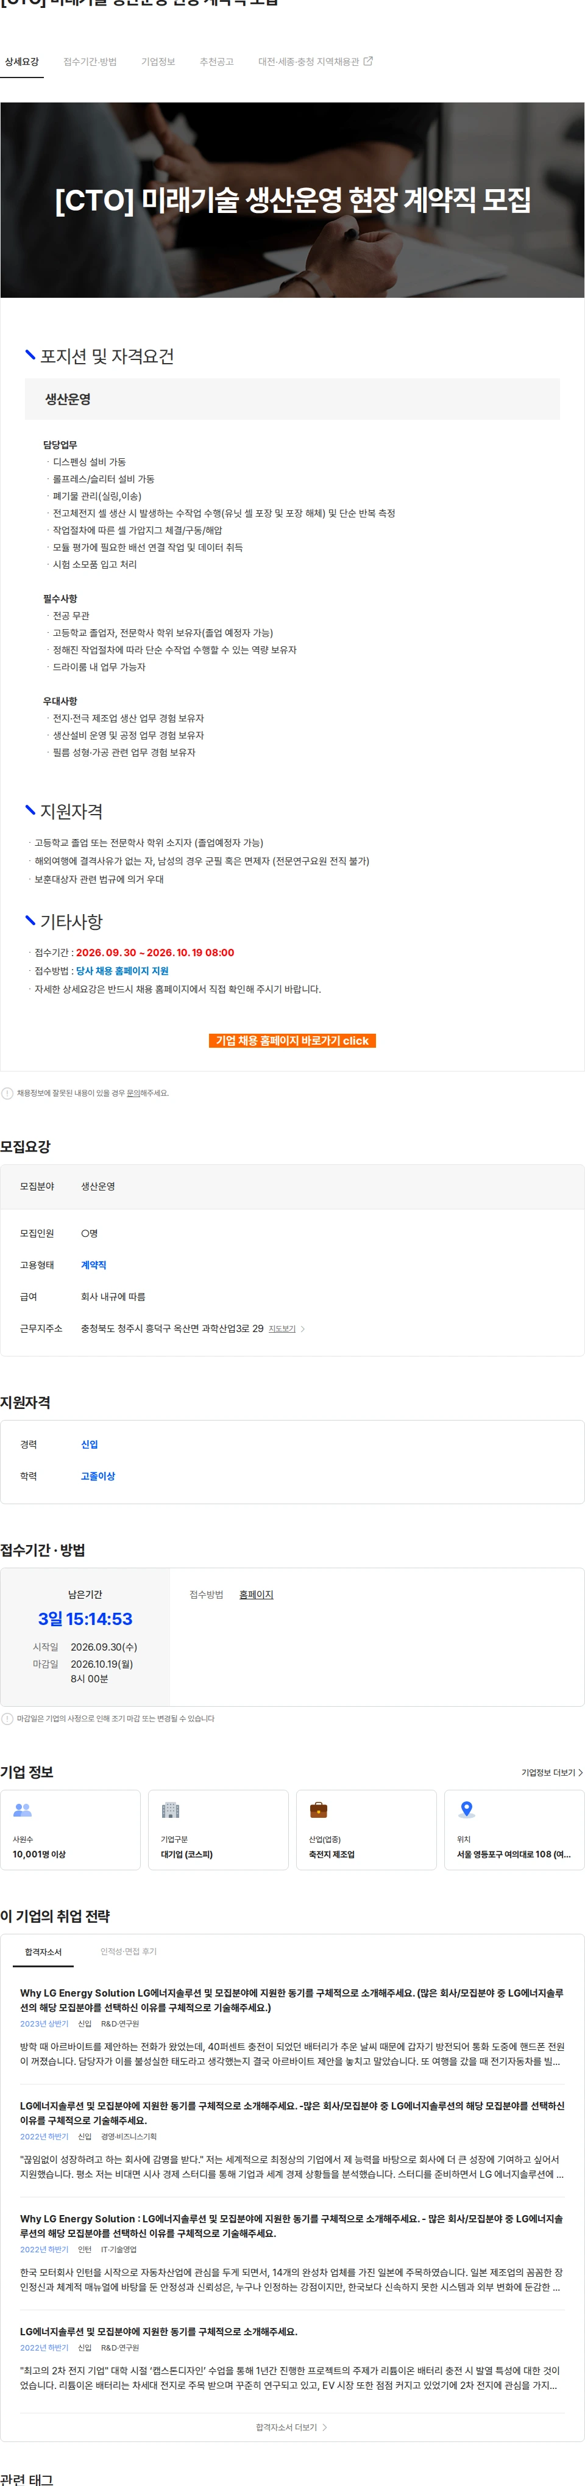The height and width of the screenshot is (2486, 585).
Task: Click the 당사 채용 홈페이지 지원 text
Action: pyautogui.click(x=122, y=971)
